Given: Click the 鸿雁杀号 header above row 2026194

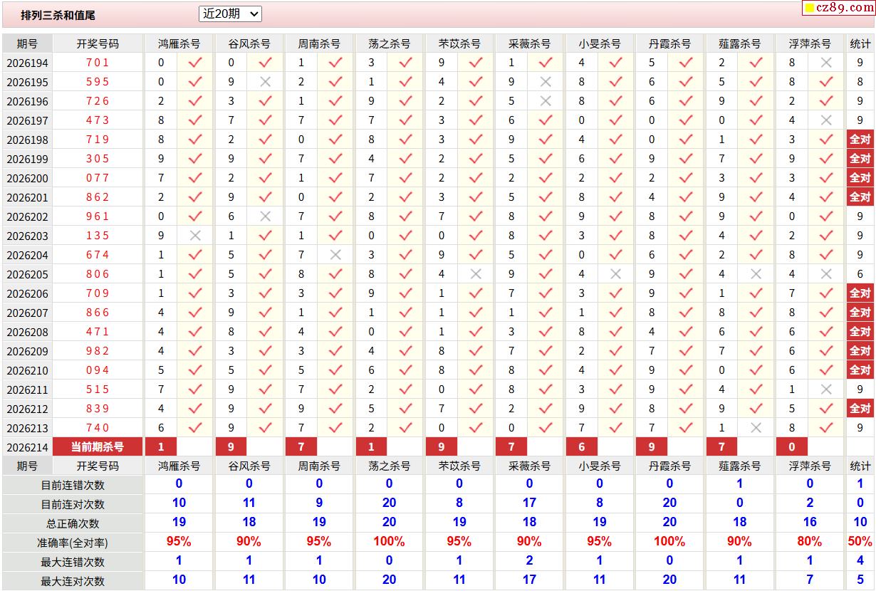Looking at the screenshot, I should coord(179,43).
